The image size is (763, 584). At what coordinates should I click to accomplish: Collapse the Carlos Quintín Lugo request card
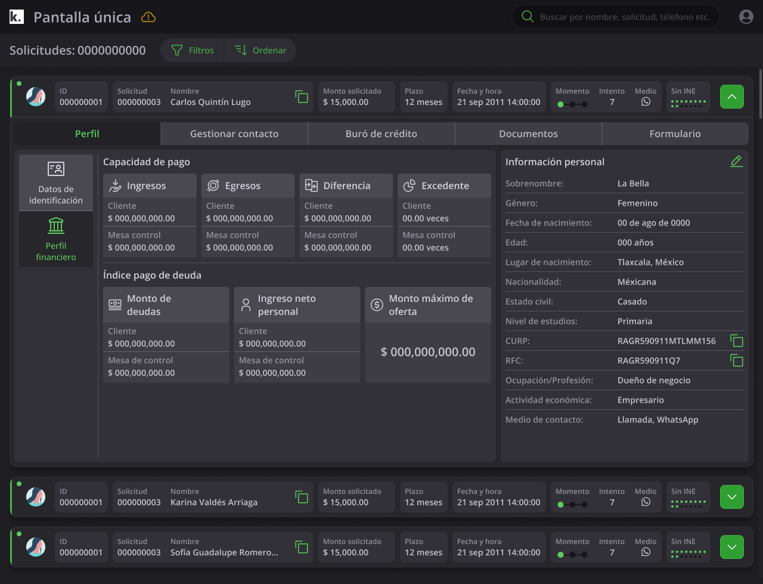pyautogui.click(x=732, y=97)
